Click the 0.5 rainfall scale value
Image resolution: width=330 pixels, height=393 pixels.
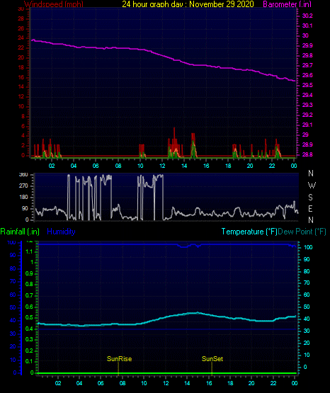[29, 317]
